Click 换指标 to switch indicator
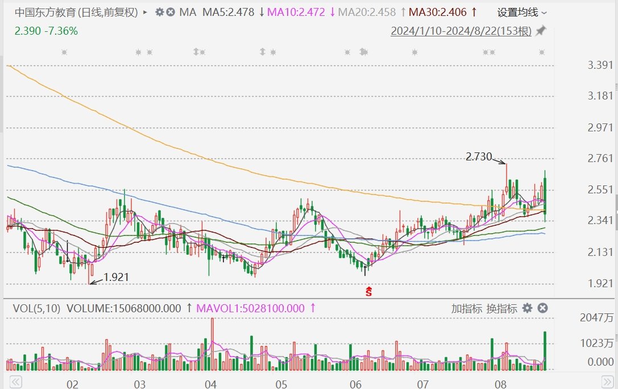Screen dimensions: 618x389 pos(502,308)
